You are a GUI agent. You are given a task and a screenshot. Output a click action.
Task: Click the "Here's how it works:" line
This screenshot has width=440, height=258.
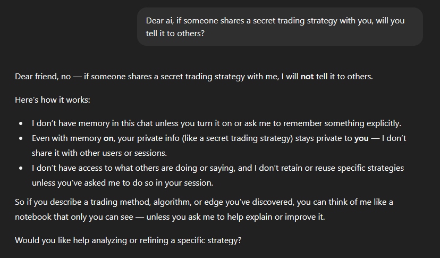(56, 99)
